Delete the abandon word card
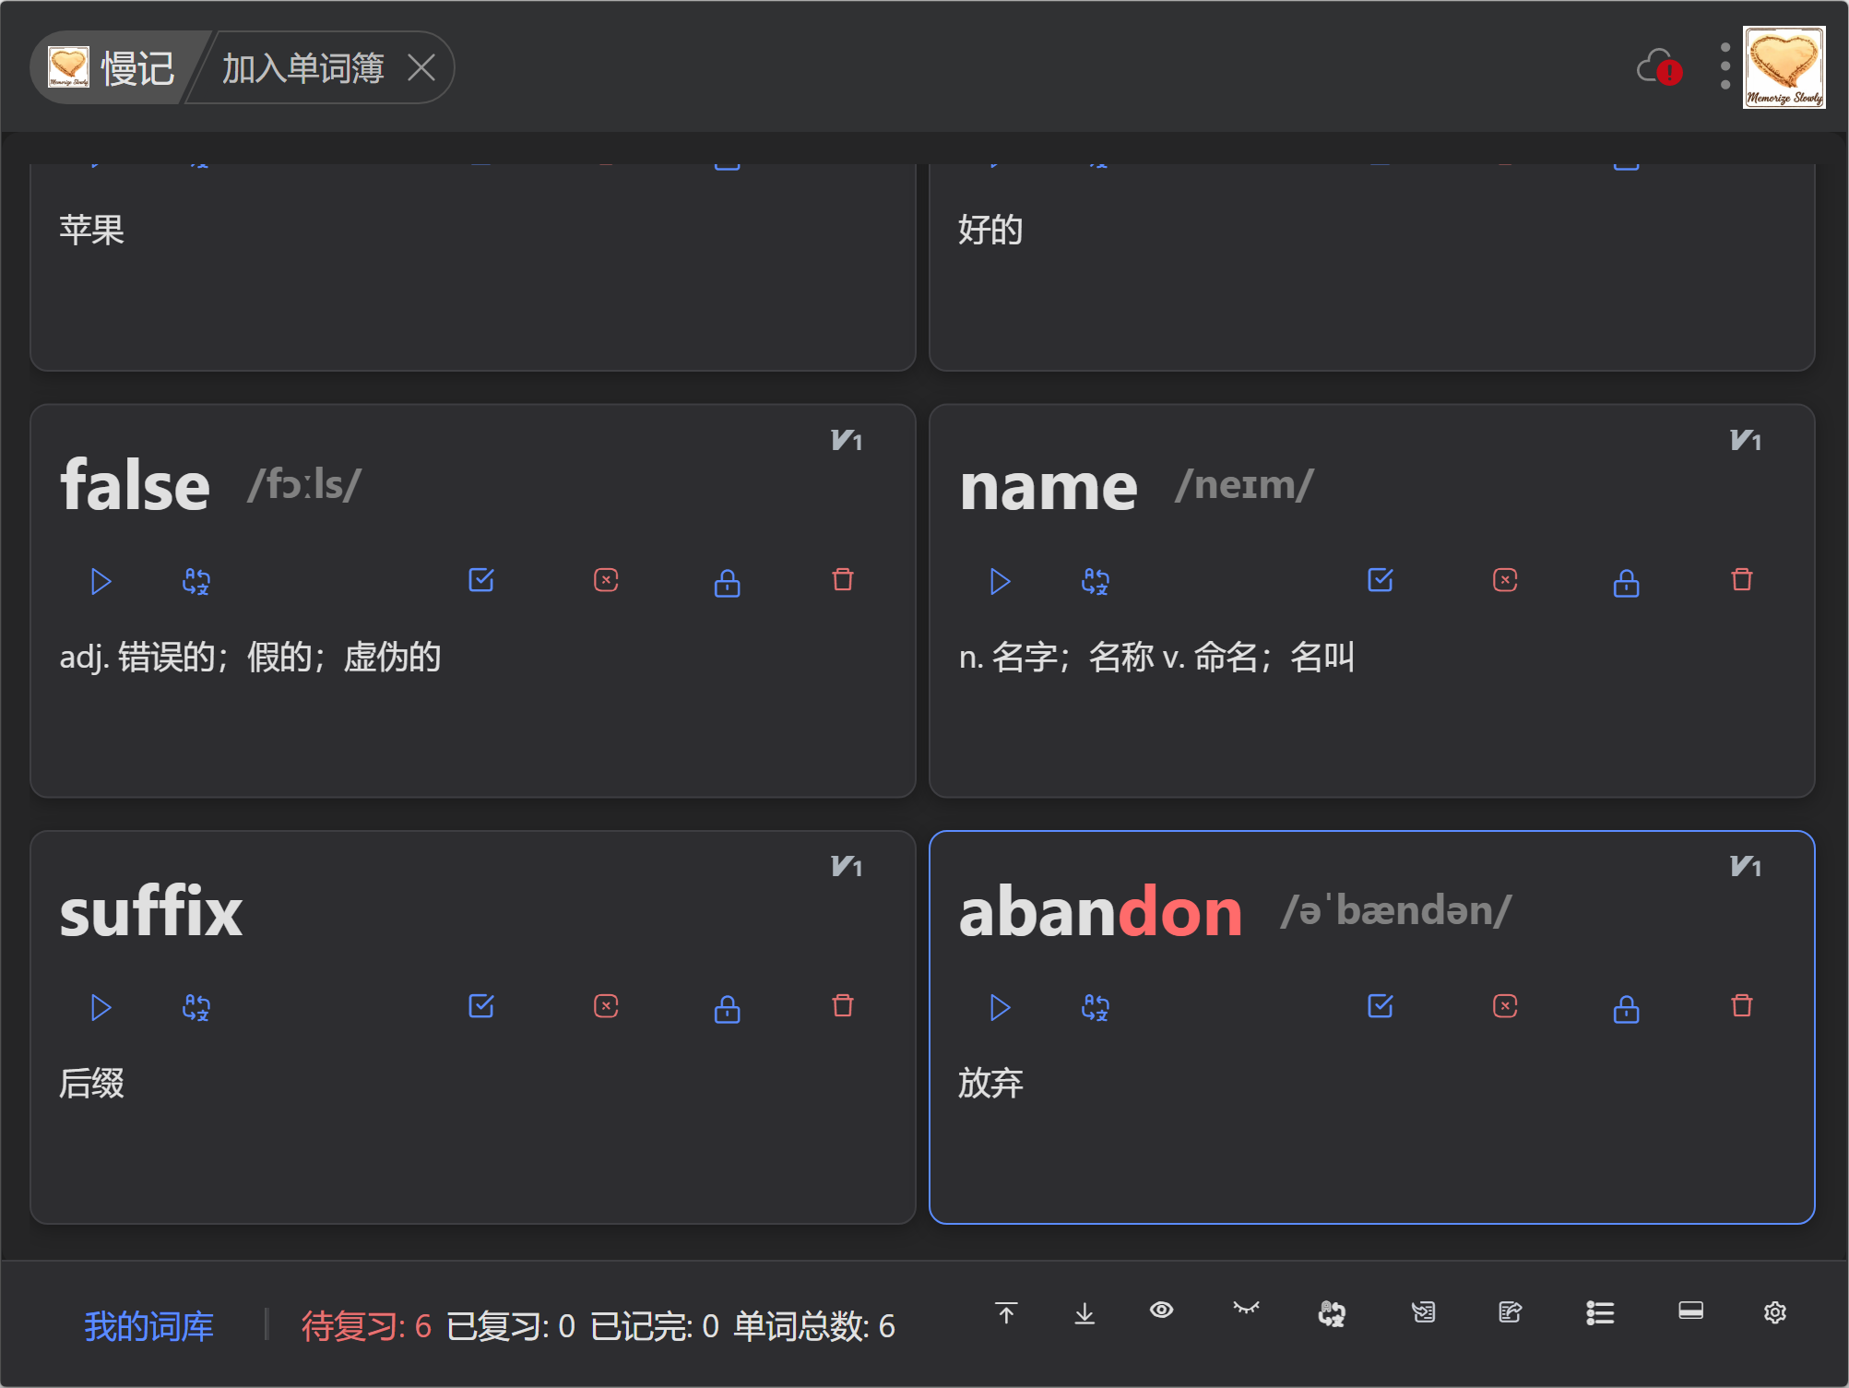 (1742, 1004)
